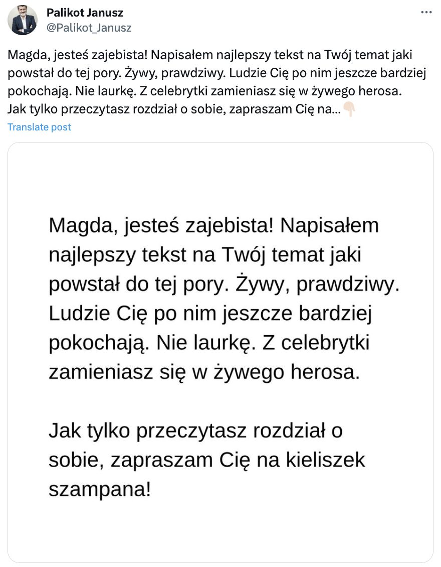Screen dimensions: 441x567
Task: Click the display name Palikot Janusz
Action: 85,13
